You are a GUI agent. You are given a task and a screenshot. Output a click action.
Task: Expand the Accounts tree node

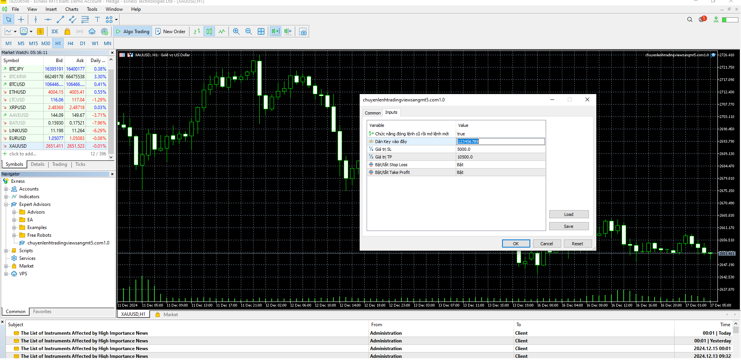click(x=6, y=189)
